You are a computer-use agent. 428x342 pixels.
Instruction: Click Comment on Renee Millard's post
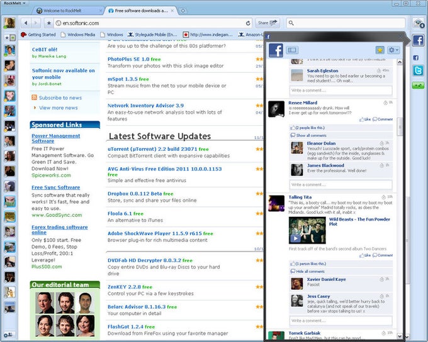(x=383, y=119)
